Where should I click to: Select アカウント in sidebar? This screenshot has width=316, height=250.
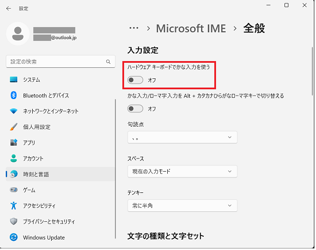tap(60, 158)
